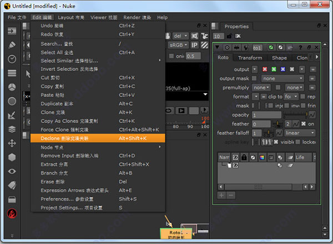333x244 pixels.
Task: Click the opacity value field
Action: point(266,115)
